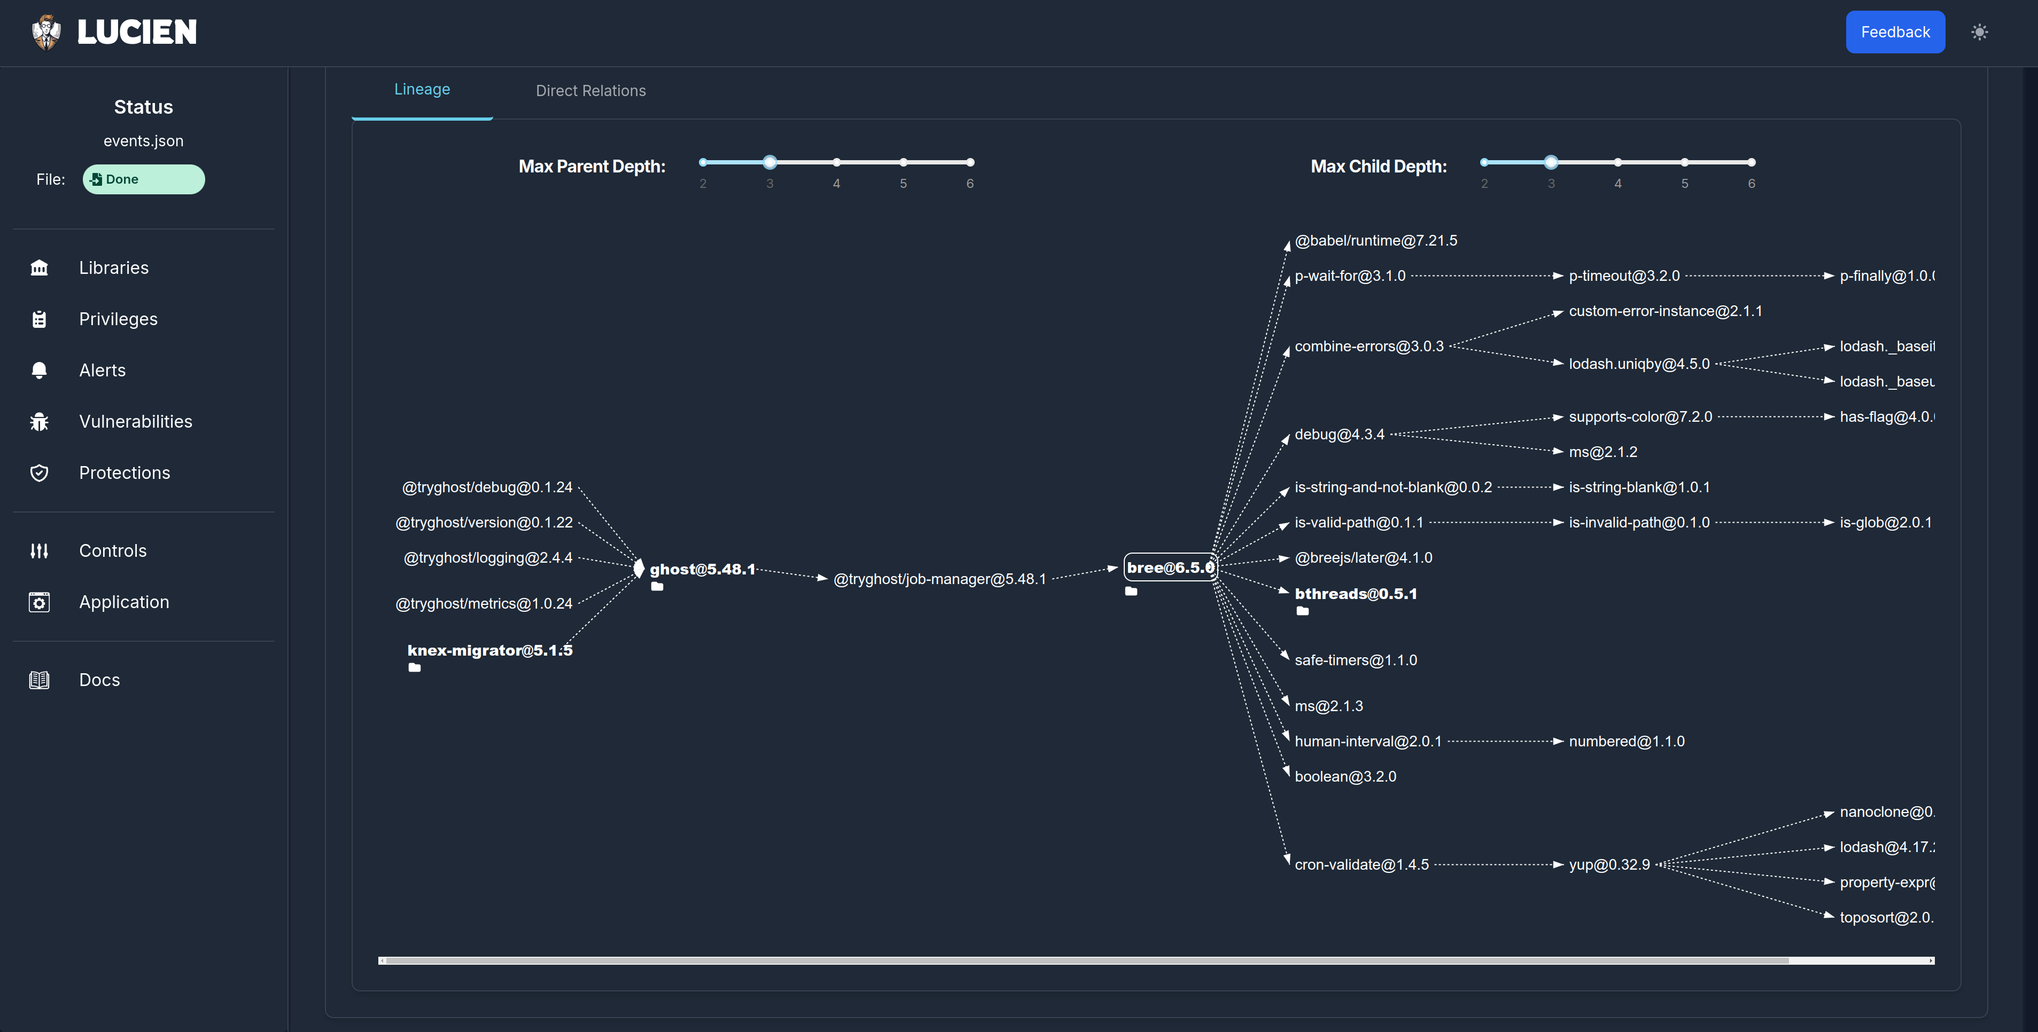Set Max Child Depth to 4
The width and height of the screenshot is (2038, 1032).
1618,162
